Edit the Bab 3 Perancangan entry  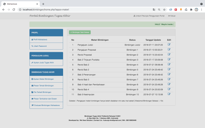pyautogui.click(x=169, y=74)
